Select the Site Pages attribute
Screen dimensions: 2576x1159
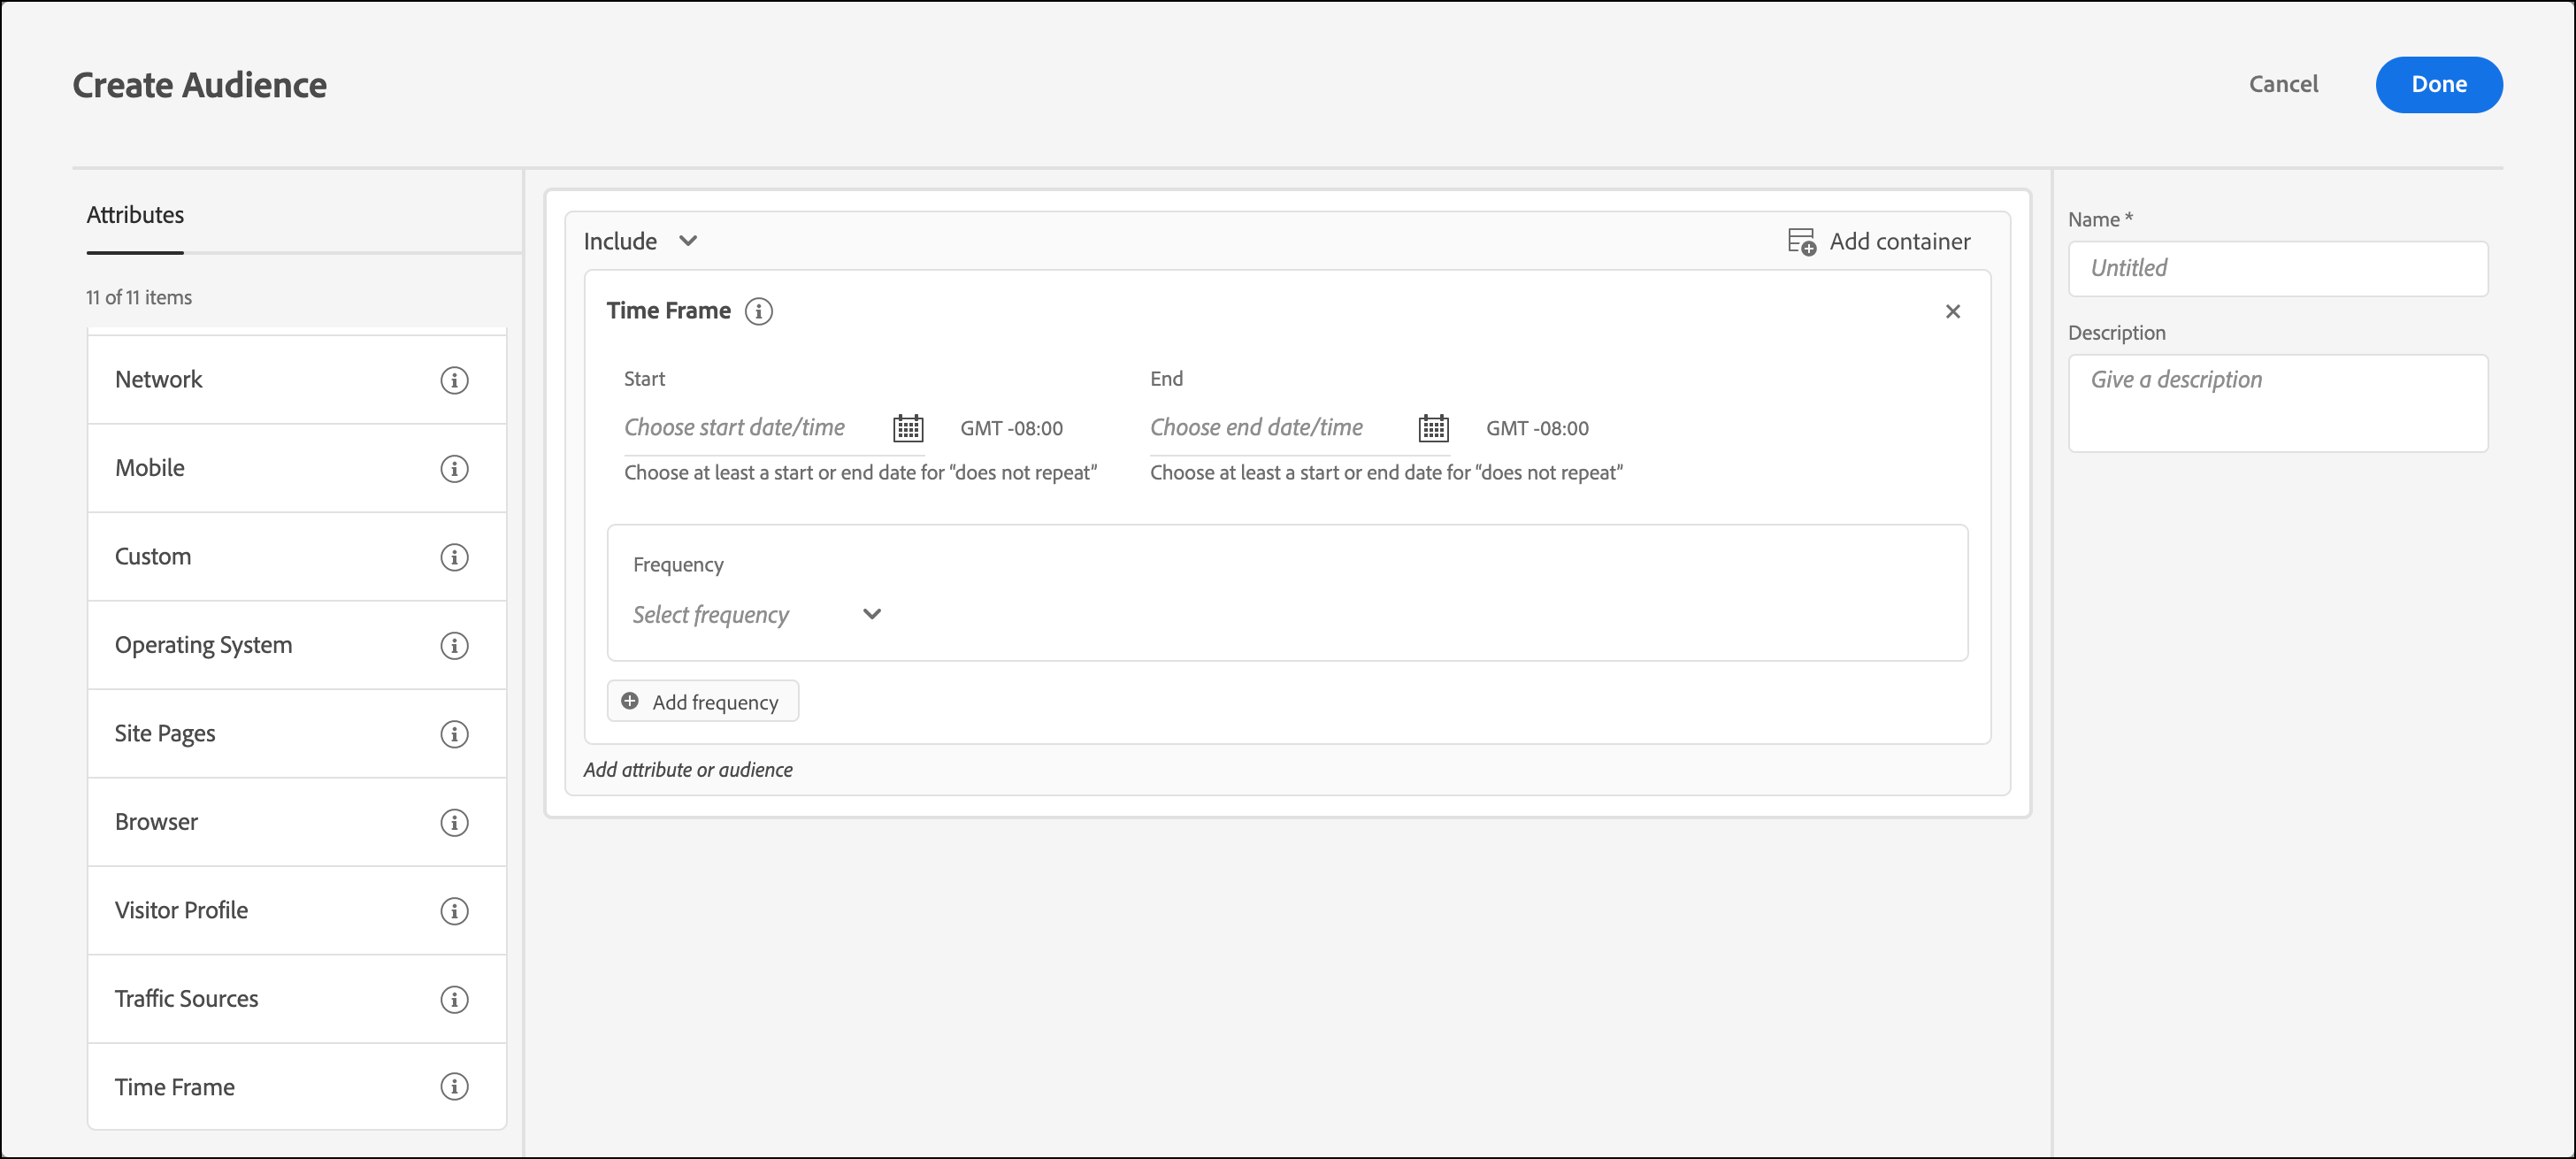point(165,733)
